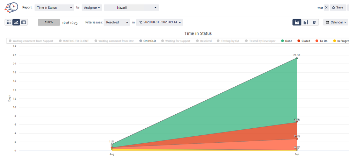This screenshot has width=349, height=157.
Task: Open the Report type dropdown
Action: [54, 8]
